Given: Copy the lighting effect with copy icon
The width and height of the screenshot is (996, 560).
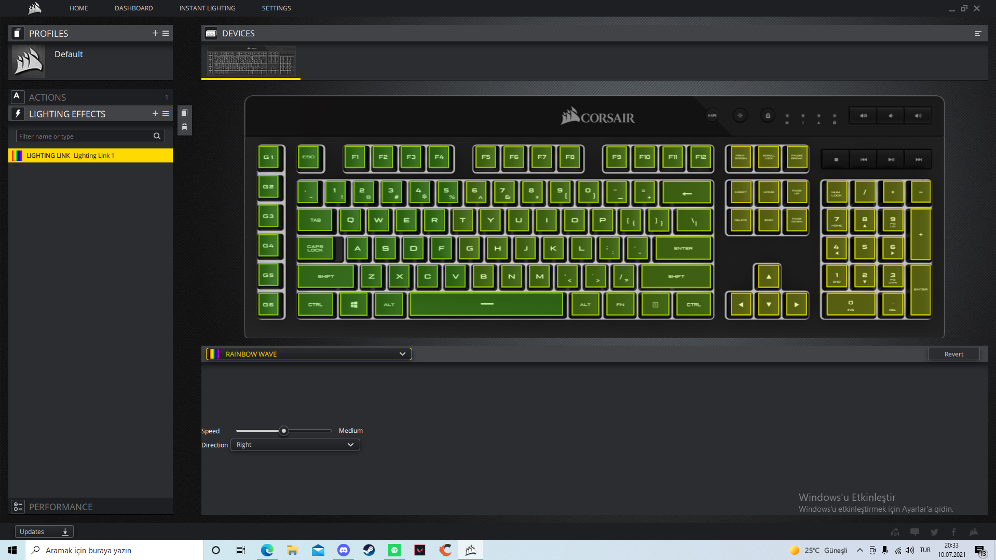Looking at the screenshot, I should click(x=184, y=113).
